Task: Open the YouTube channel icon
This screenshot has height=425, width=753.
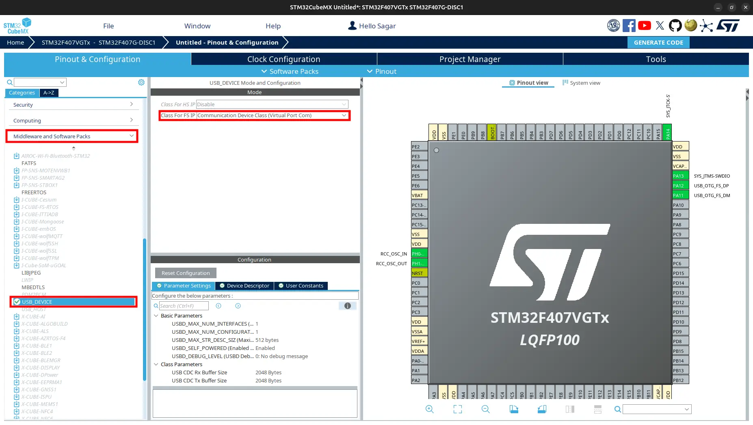Action: tap(645, 26)
